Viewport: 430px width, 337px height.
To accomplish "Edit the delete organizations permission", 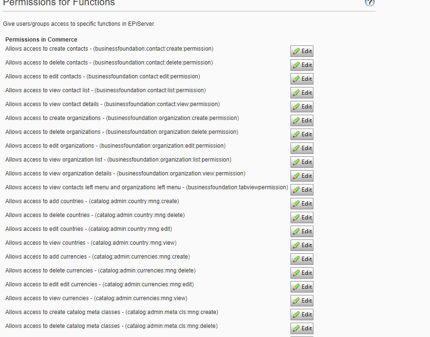I will (302, 134).
